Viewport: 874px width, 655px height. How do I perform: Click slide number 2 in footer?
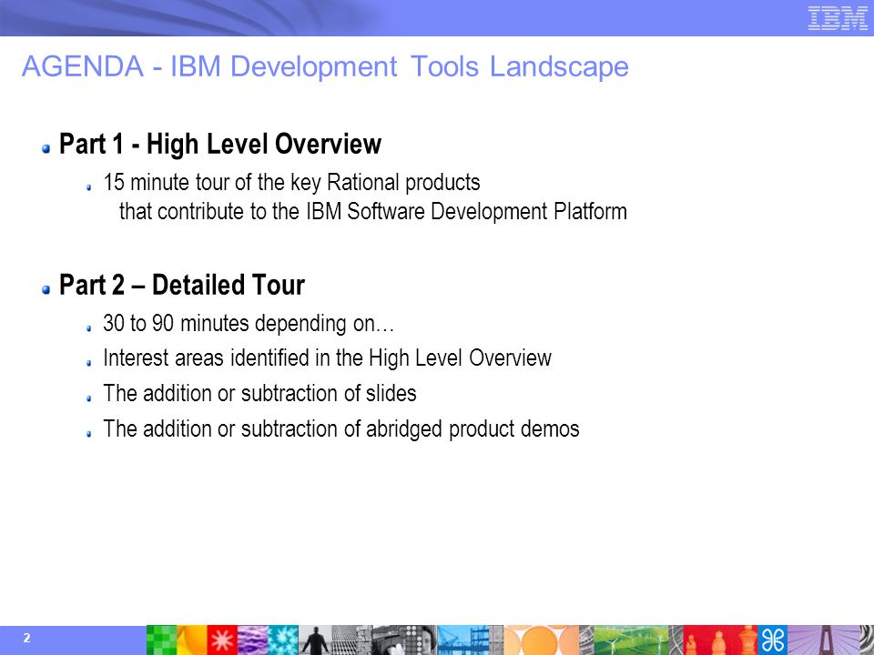[x=26, y=639]
